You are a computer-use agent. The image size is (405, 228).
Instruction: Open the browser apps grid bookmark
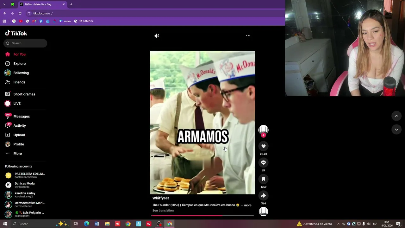click(x=4, y=21)
